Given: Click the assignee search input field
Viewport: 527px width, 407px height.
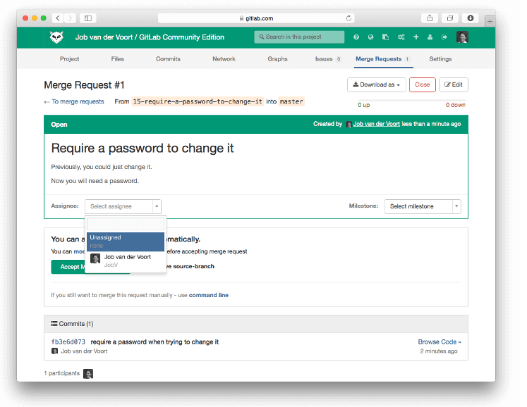Looking at the screenshot, I should 126,223.
